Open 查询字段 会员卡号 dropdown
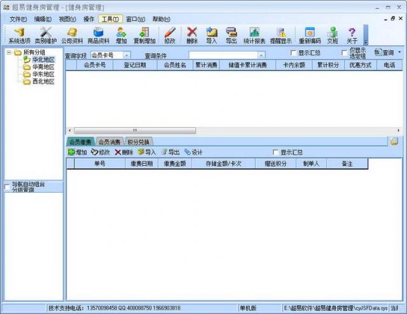Image resolution: width=407 pixels, height=314 pixels. point(127,55)
